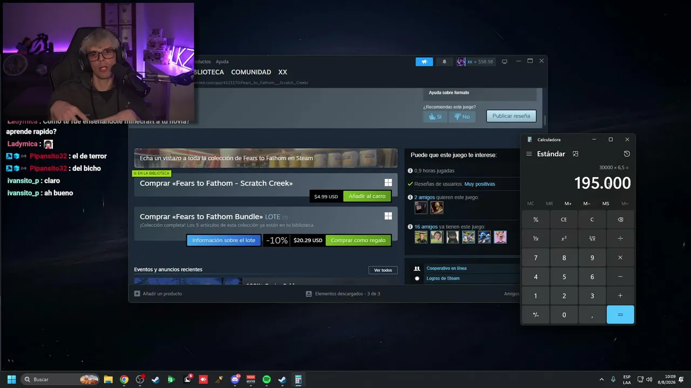Viewport: 691px width, 388px height.
Task: Click the backspace key on Calculator
Action: coord(620,220)
